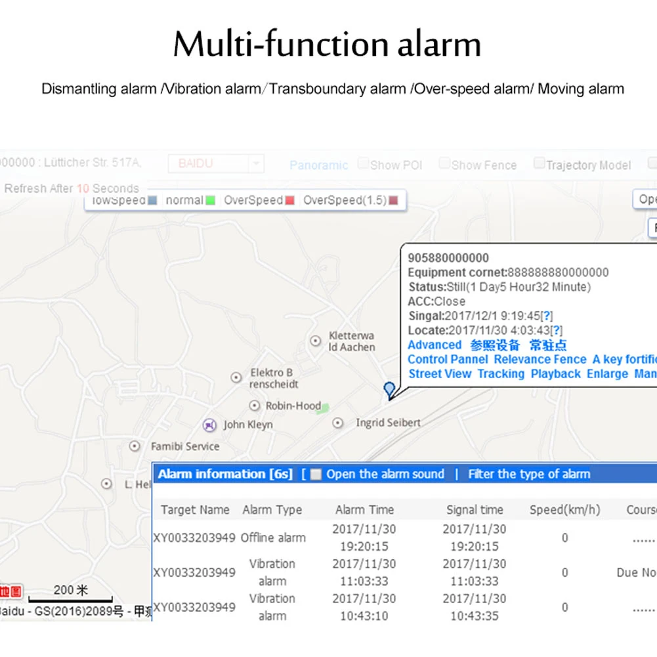Open the Control Pannel link
This screenshot has height=657, width=657.
448,359
